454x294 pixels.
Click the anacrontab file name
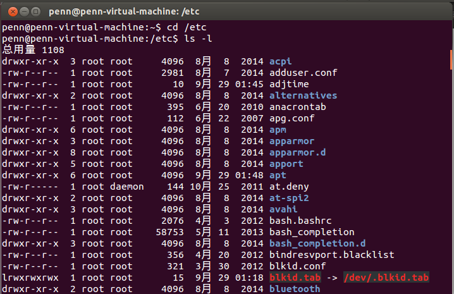pos(298,107)
